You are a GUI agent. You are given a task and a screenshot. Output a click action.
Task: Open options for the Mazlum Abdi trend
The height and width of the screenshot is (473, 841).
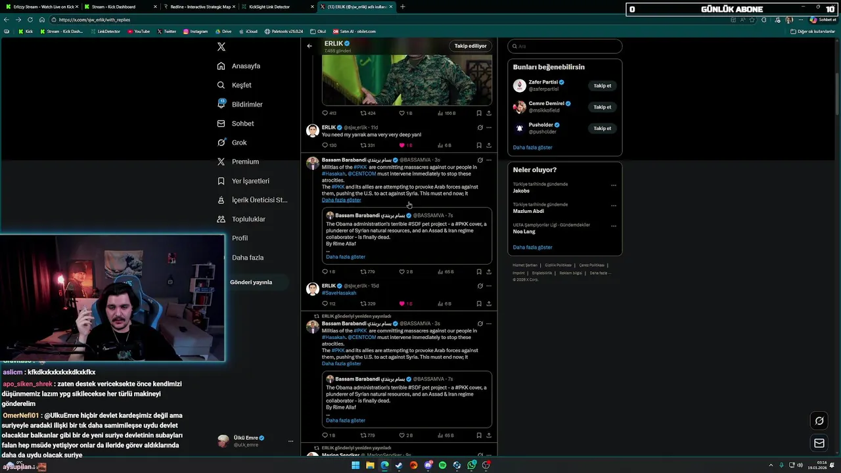(x=614, y=206)
